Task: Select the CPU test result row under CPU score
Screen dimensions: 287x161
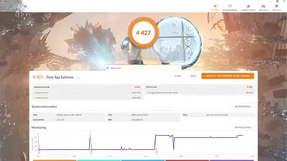Action: click(x=199, y=93)
